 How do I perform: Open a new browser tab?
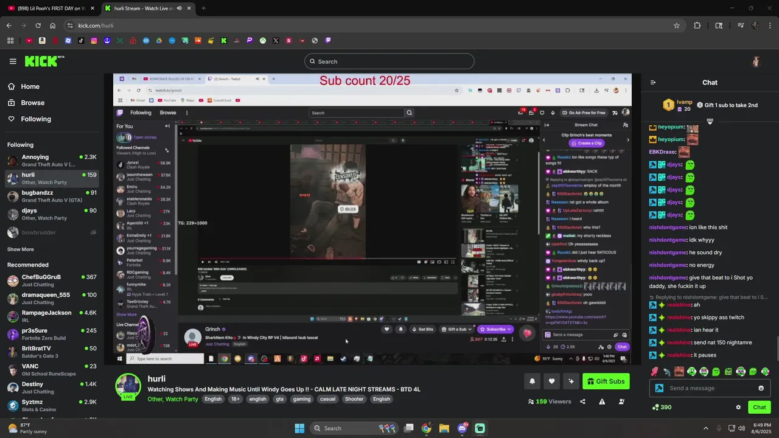(203, 8)
